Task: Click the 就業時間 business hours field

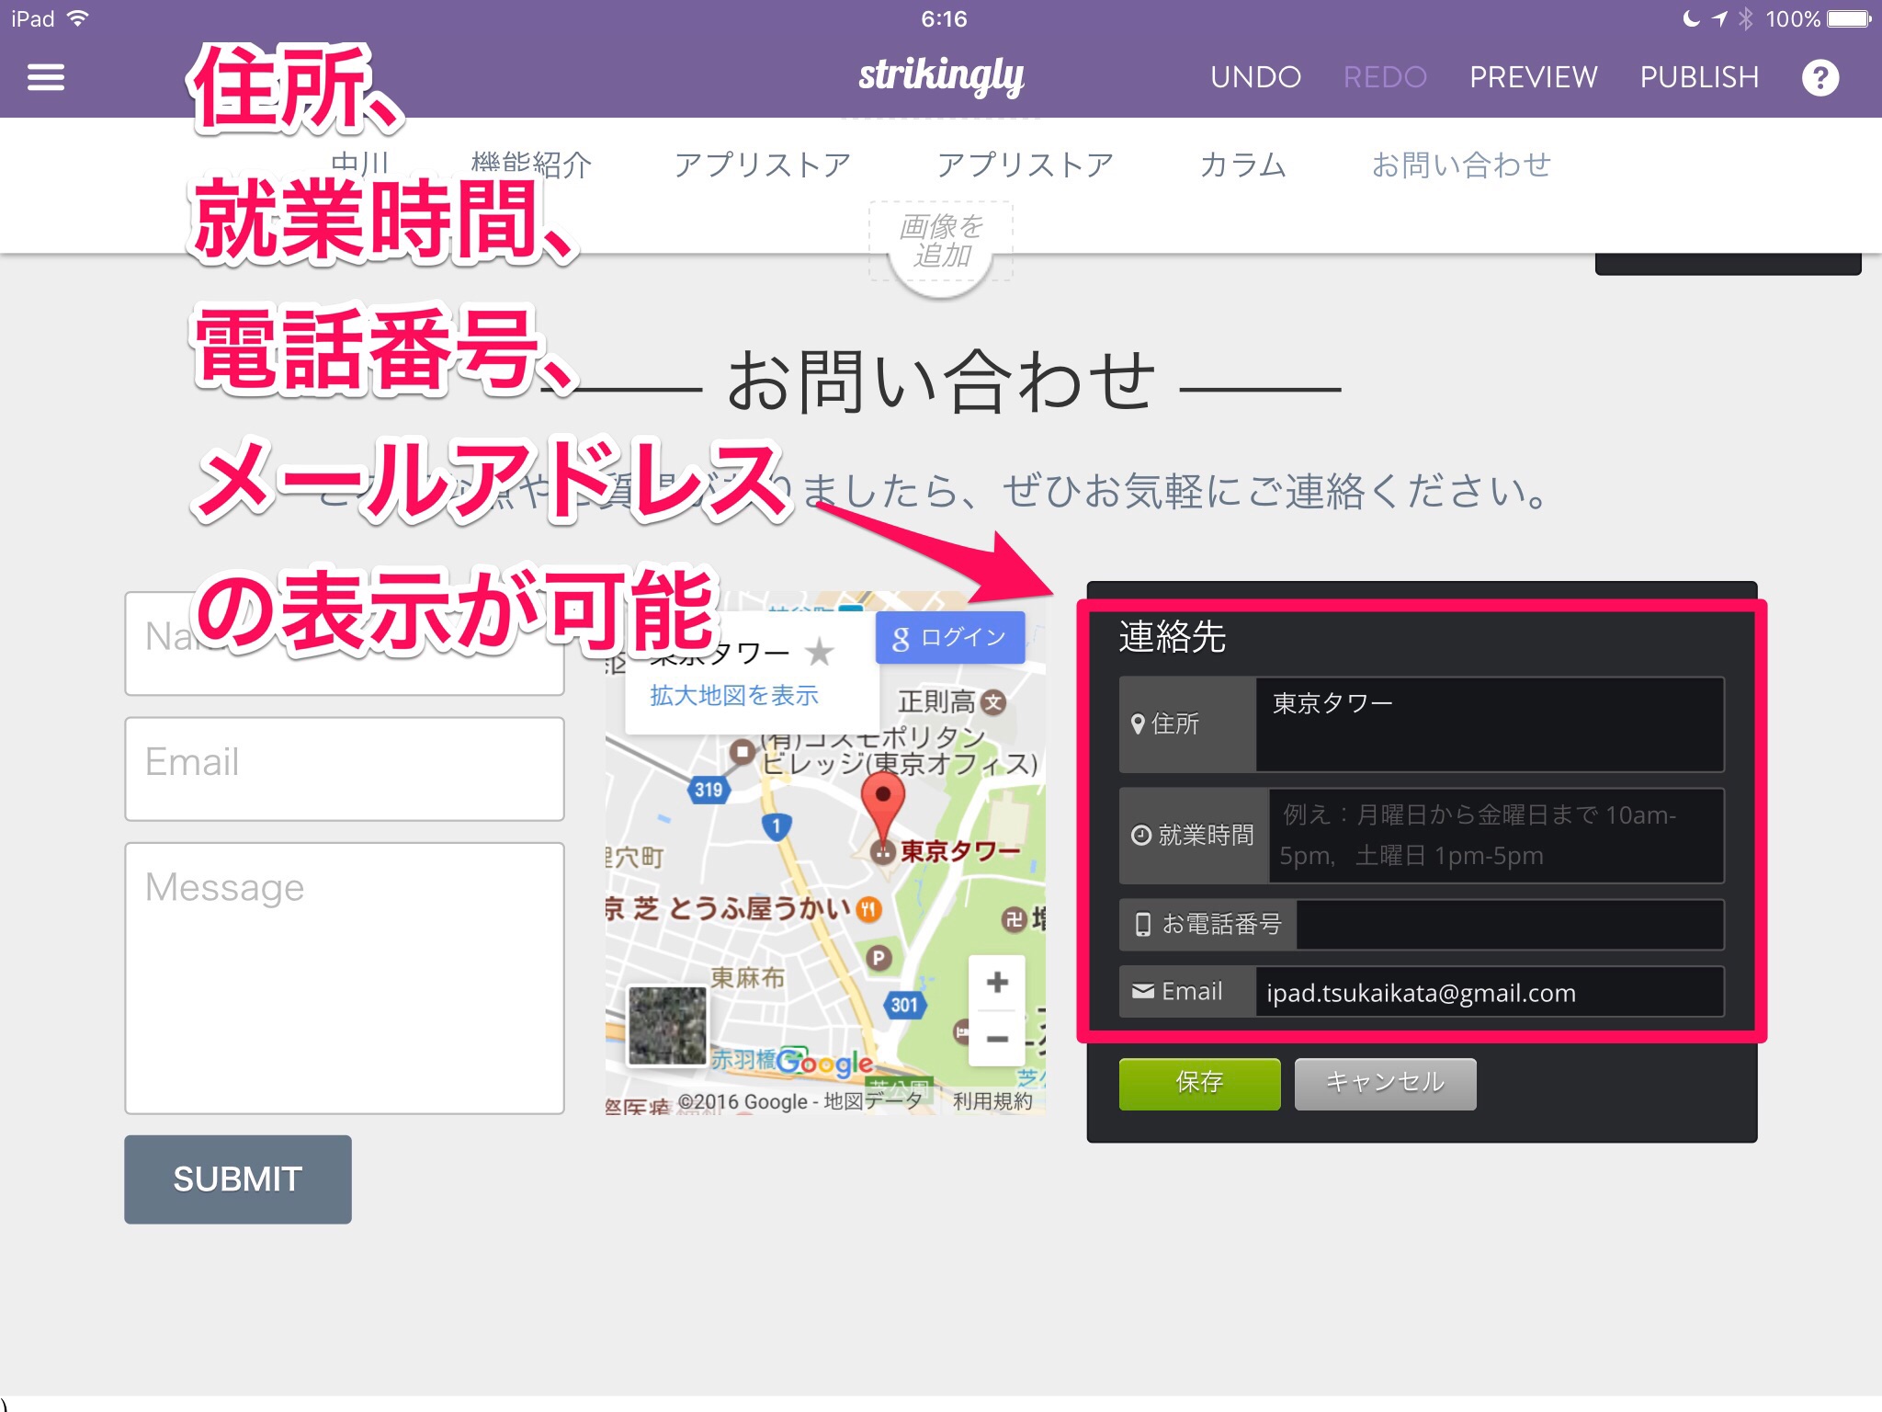Action: pos(1495,835)
